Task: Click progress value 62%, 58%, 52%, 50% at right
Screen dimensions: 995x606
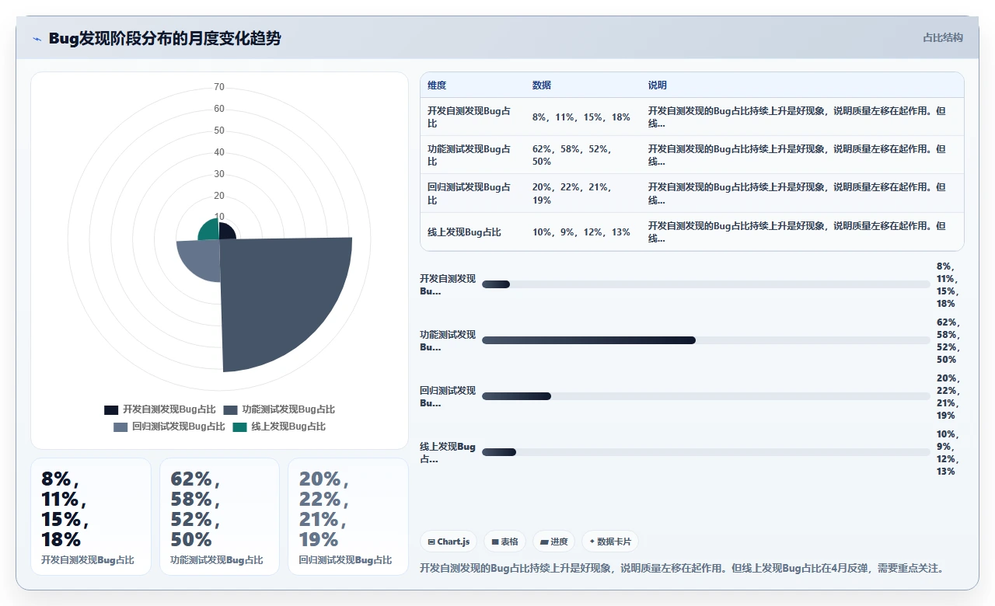Action: point(948,340)
